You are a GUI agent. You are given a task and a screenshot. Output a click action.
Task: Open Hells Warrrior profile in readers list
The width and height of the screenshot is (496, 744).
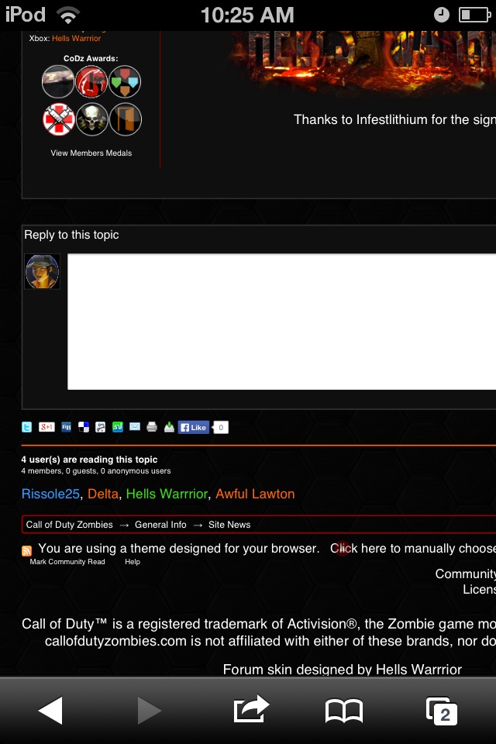tap(167, 494)
